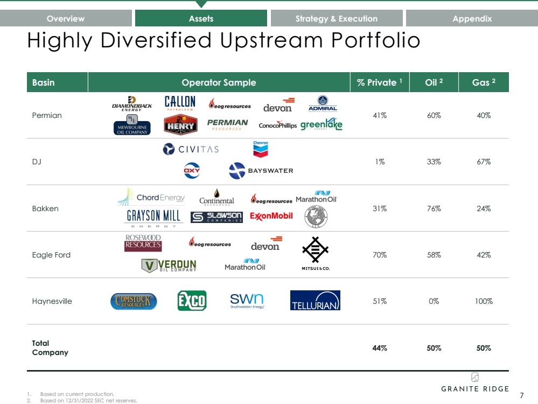This screenshot has width=538, height=404.
Task: Click the EXCO logo
Action: (x=192, y=301)
